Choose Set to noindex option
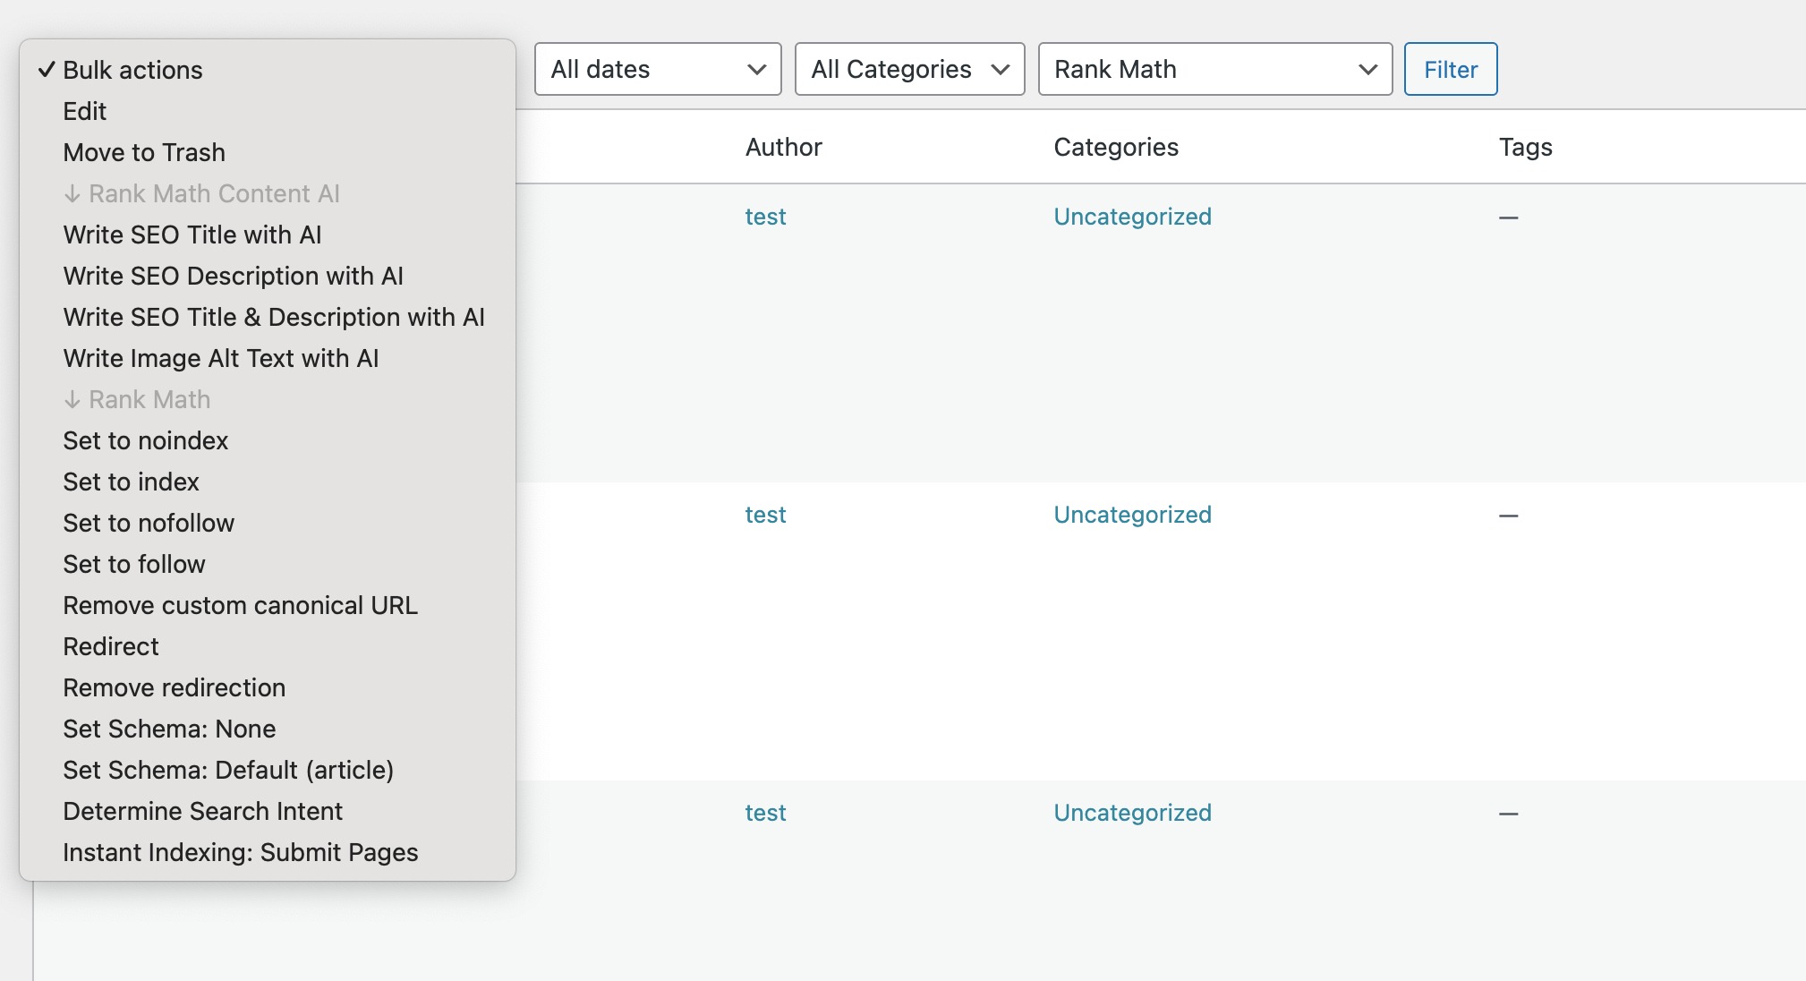The height and width of the screenshot is (981, 1806). [x=146, y=440]
